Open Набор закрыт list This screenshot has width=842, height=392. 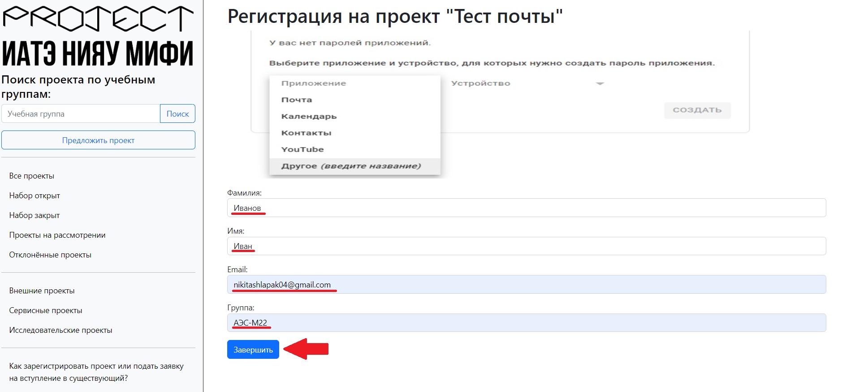pyautogui.click(x=35, y=215)
